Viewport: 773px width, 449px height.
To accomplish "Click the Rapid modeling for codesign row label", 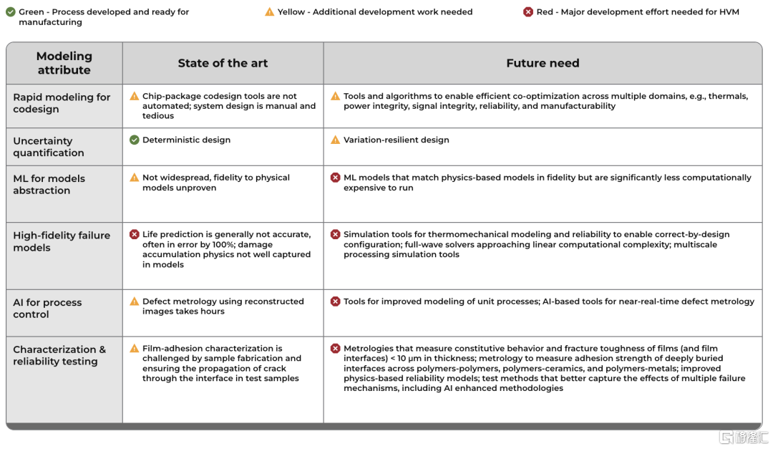I will [x=62, y=103].
